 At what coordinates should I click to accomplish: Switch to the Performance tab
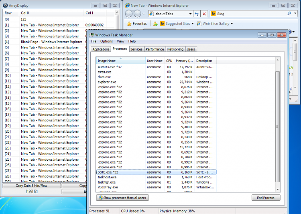pyautogui.click(x=155, y=49)
